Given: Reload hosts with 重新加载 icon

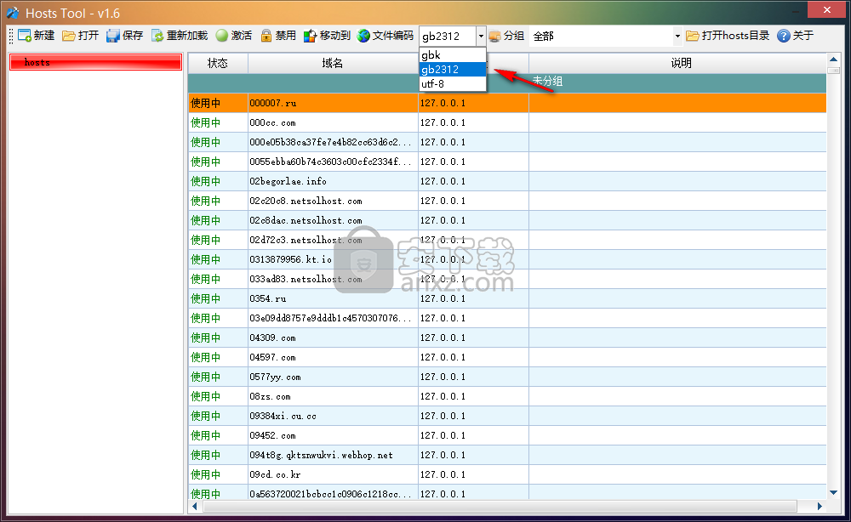Looking at the screenshot, I should (x=157, y=36).
